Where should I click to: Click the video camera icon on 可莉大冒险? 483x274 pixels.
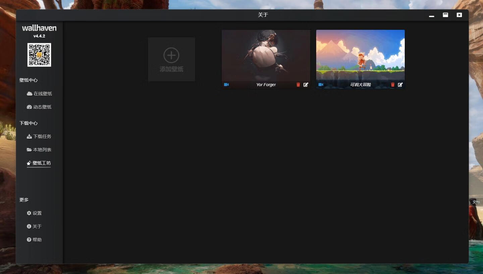[321, 85]
